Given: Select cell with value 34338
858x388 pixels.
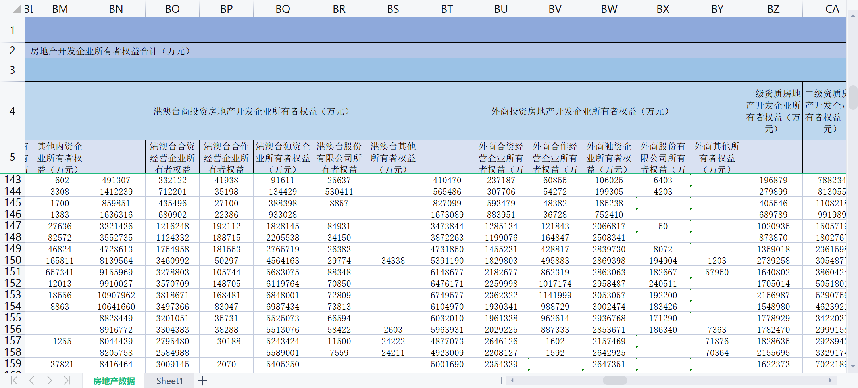Looking at the screenshot, I should point(393,261).
